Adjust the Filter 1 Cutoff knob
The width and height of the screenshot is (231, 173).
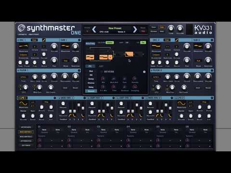point(54,76)
